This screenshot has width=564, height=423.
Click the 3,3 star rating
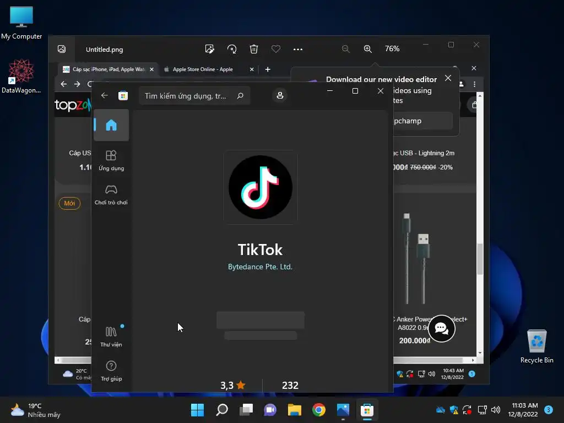pos(233,385)
